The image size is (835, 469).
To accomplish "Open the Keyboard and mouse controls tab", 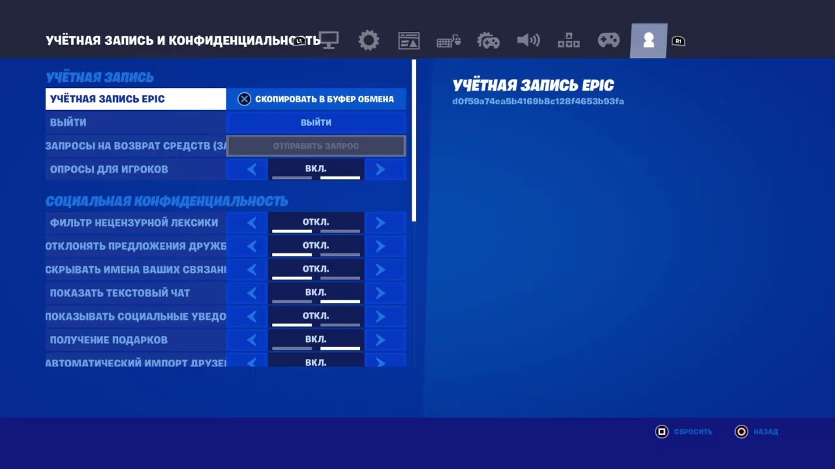I will point(449,41).
